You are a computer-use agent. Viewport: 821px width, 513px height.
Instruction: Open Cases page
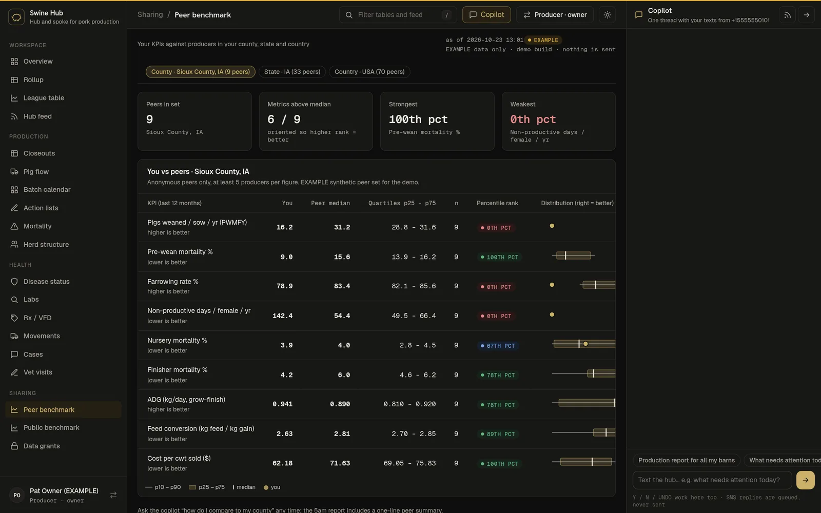pyautogui.click(x=64, y=354)
